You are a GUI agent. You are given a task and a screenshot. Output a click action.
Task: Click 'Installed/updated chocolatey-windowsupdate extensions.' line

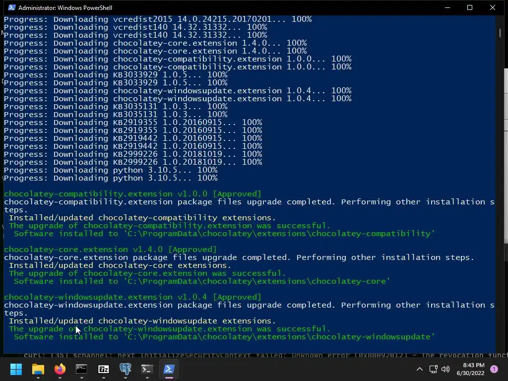[142, 321]
